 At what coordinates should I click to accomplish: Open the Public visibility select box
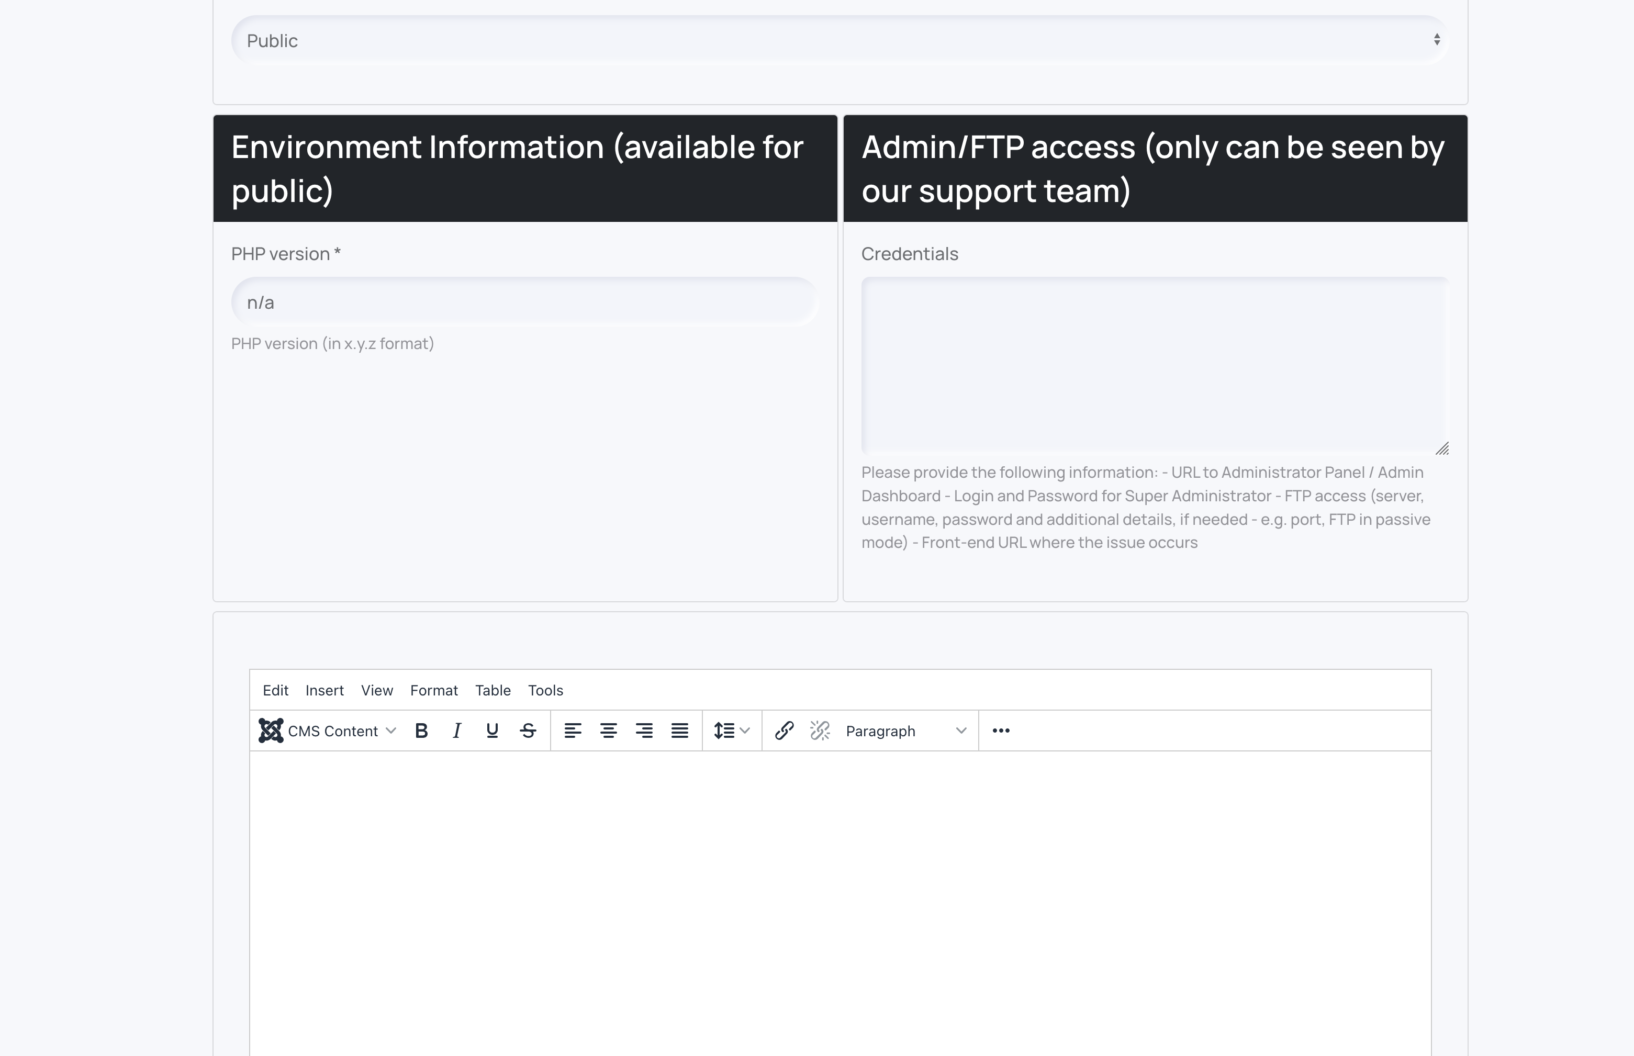pos(840,40)
